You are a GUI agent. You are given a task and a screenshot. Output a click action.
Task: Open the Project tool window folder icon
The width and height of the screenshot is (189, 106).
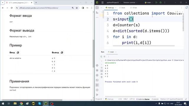[x=97, y=8]
